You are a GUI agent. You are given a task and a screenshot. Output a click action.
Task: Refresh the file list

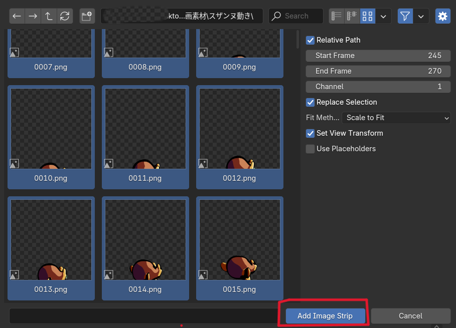(64, 16)
